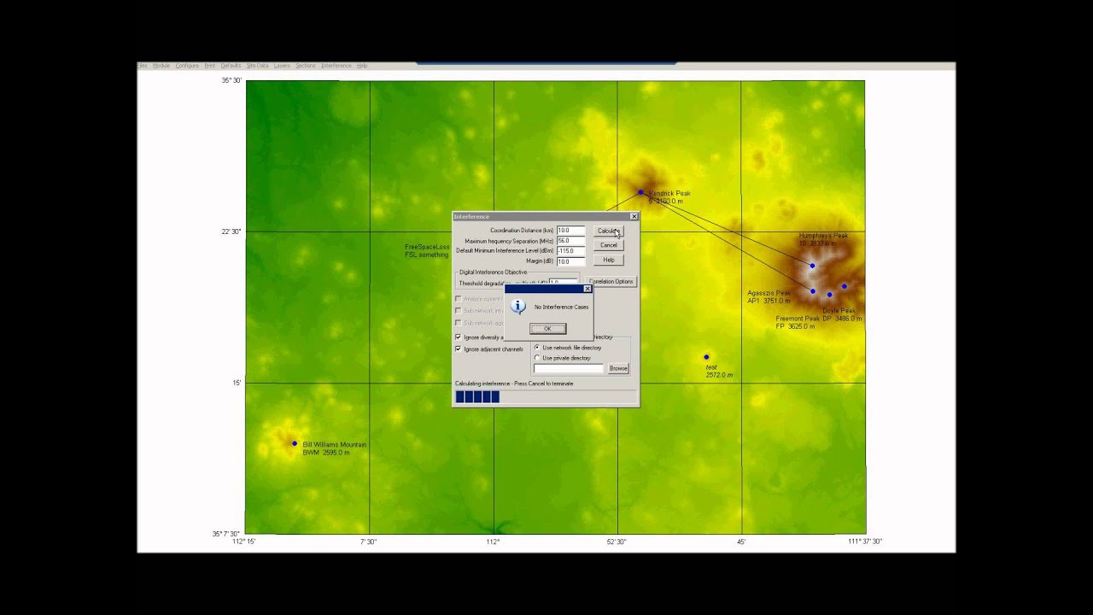Open Correlation Options
This screenshot has width=1093, height=615.
tap(611, 281)
